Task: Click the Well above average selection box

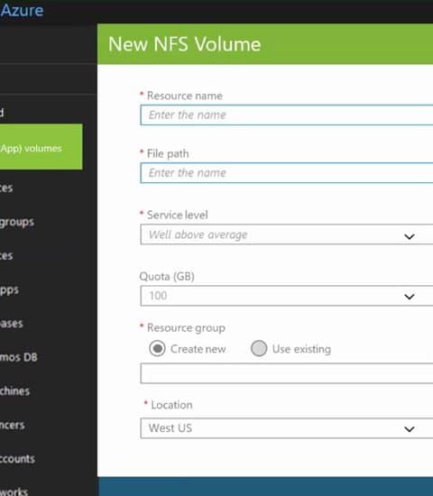Action: click(x=287, y=234)
